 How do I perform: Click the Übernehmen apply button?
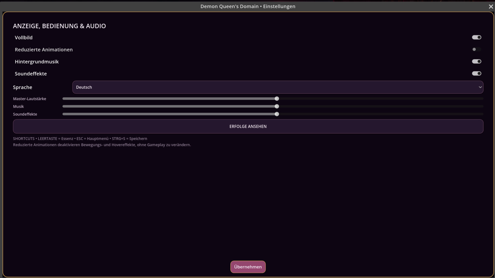click(248, 267)
